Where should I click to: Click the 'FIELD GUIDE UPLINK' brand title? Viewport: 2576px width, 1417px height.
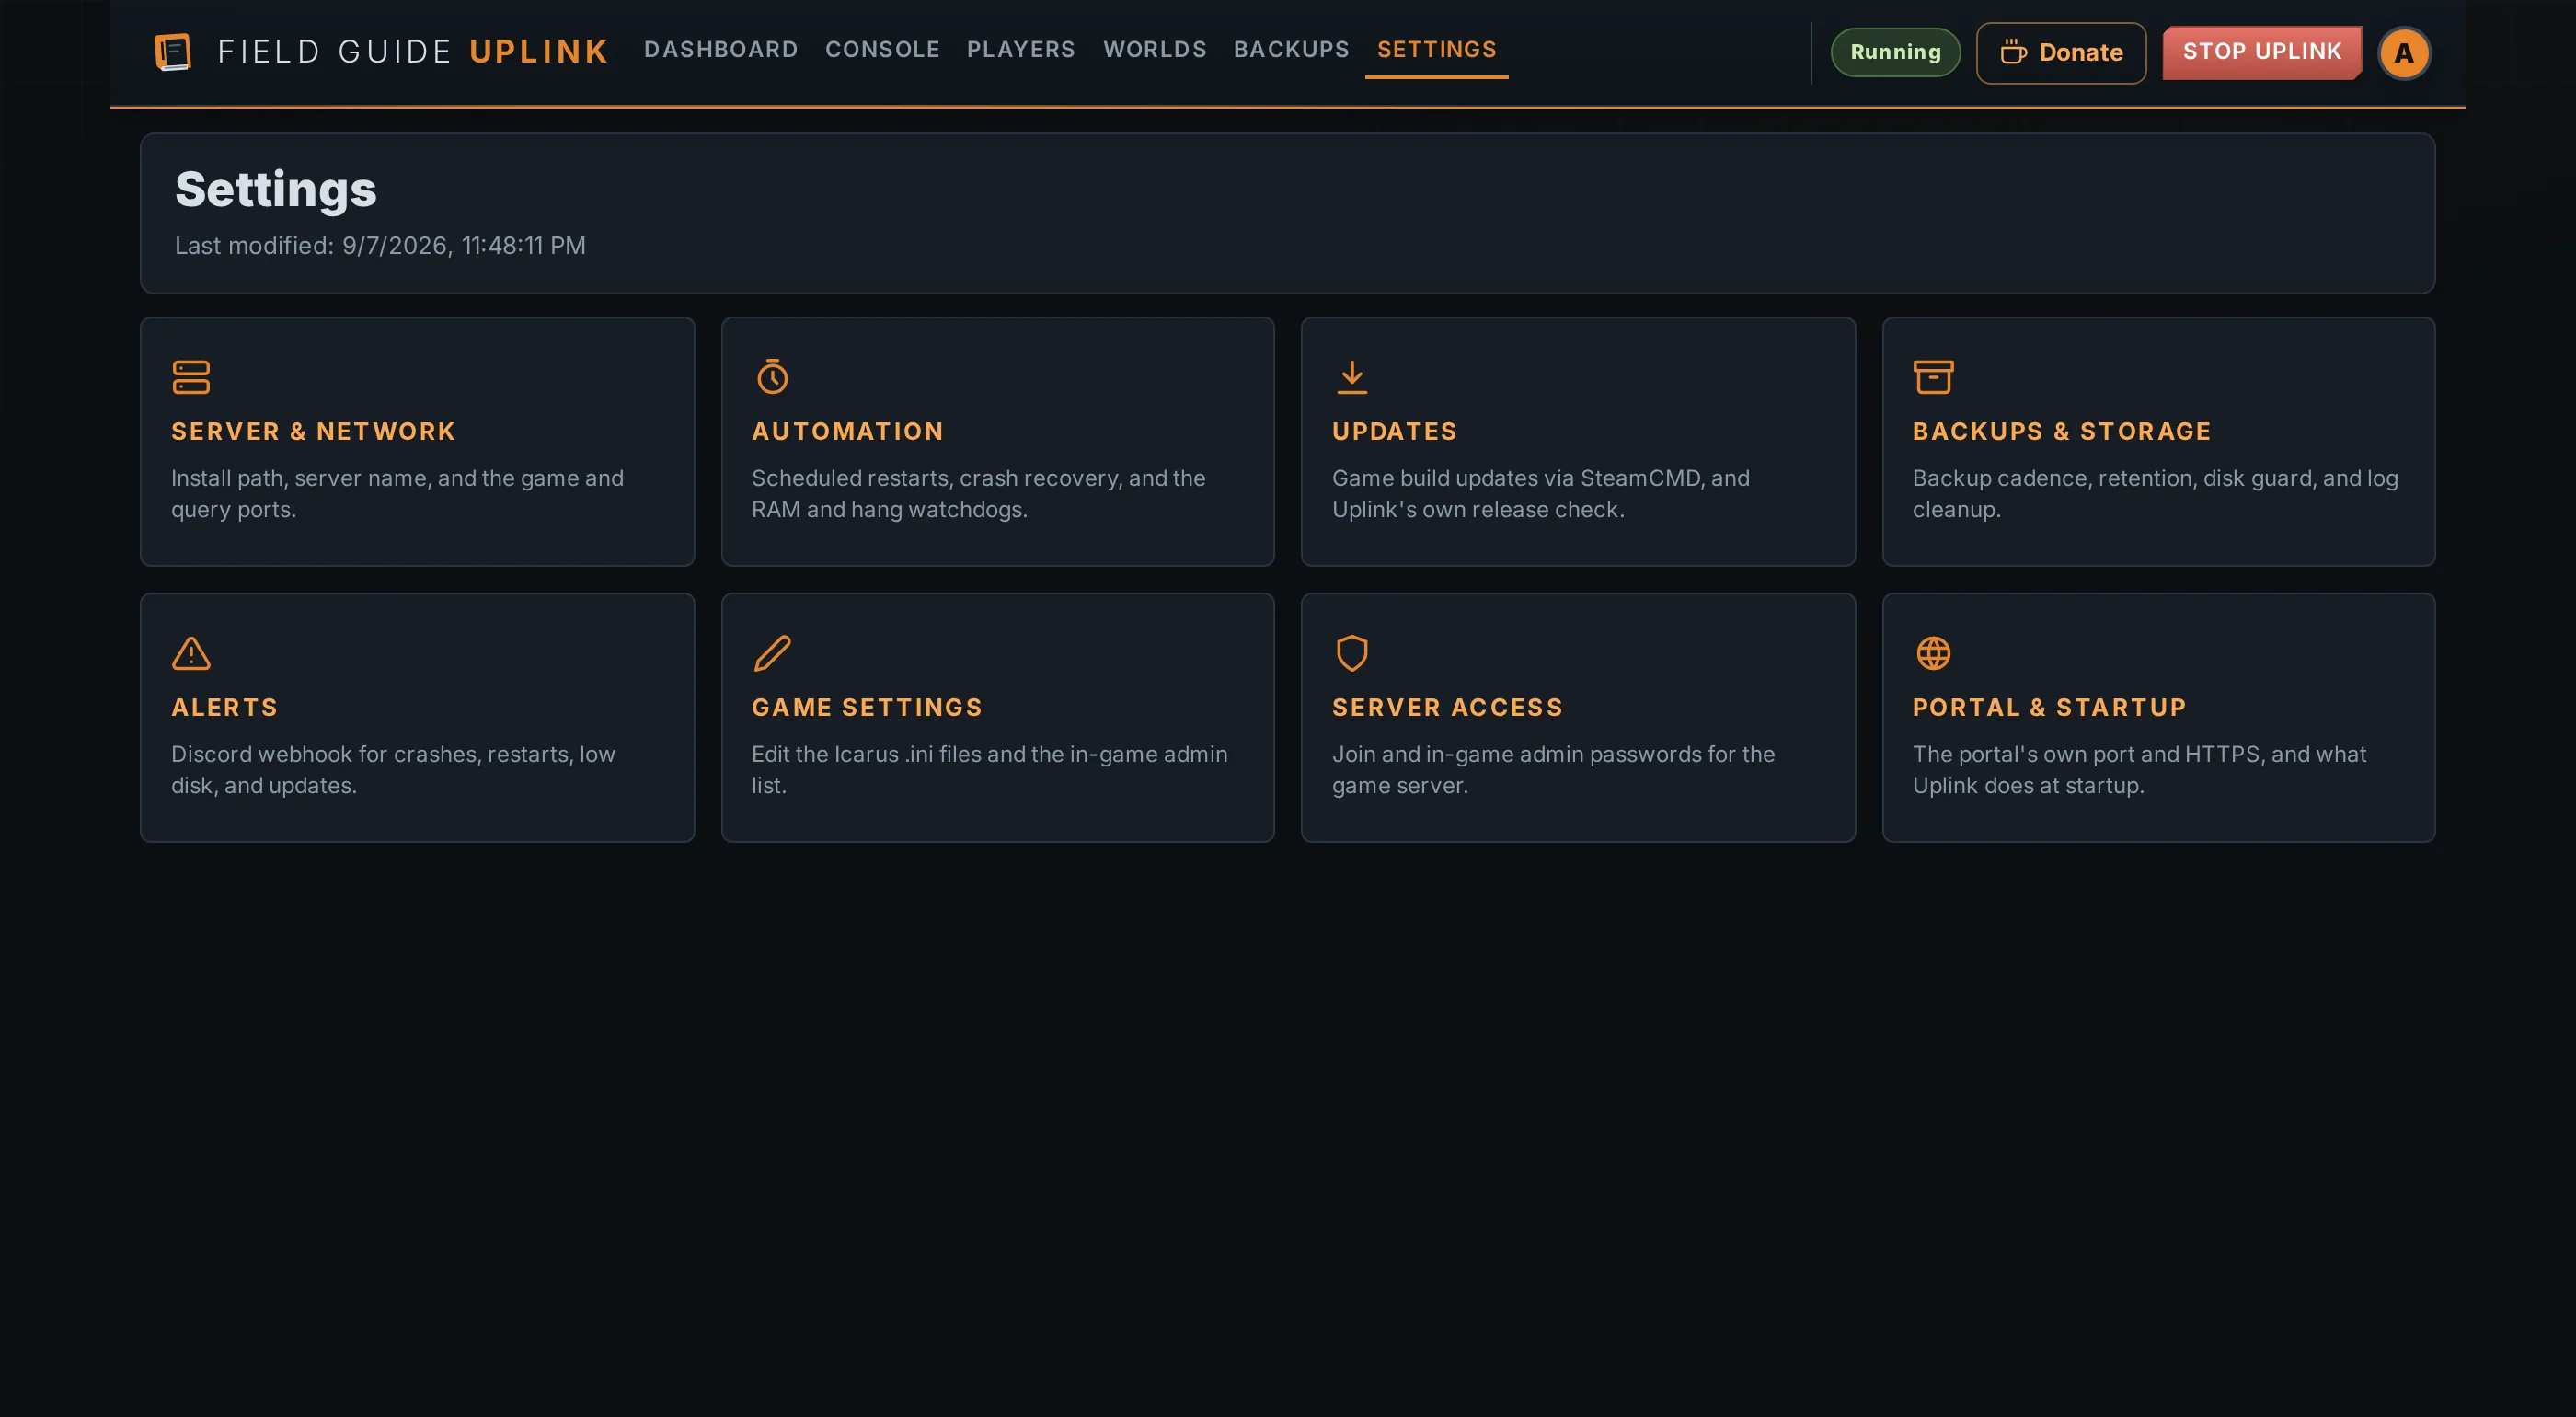tap(413, 52)
